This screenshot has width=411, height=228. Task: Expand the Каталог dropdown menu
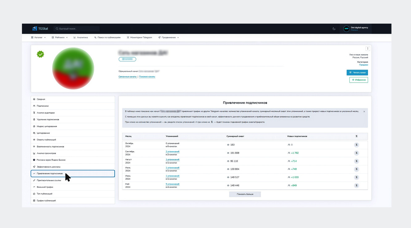coord(38,37)
